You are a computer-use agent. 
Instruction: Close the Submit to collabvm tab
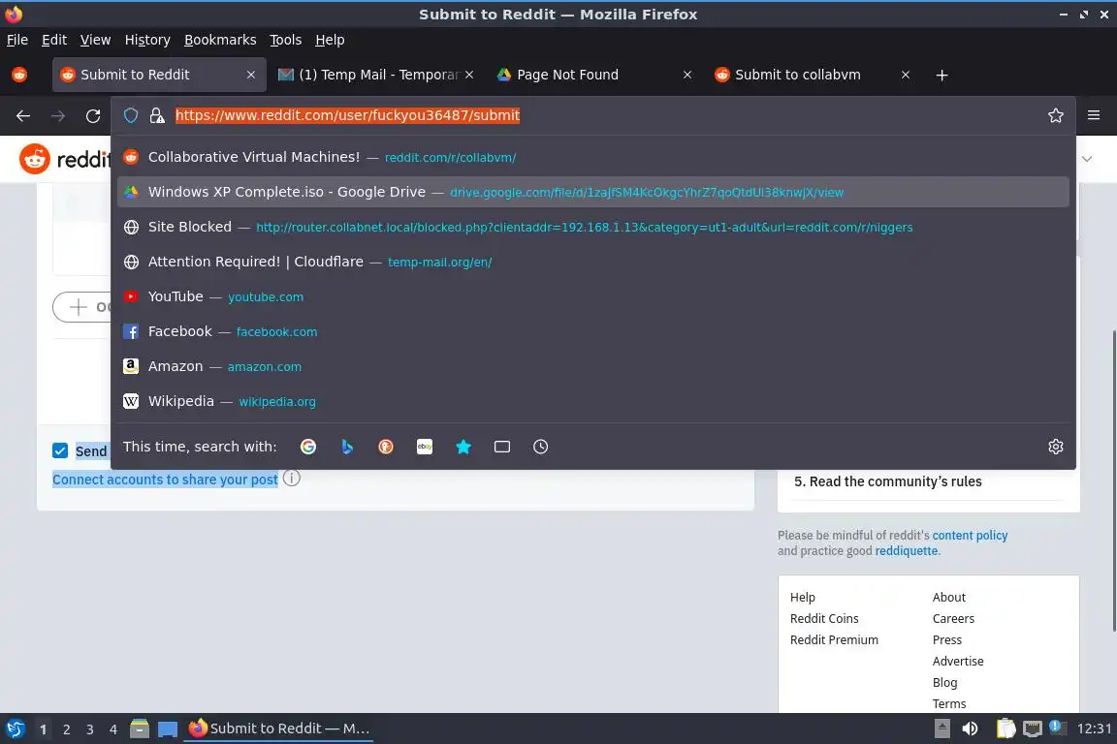click(906, 75)
